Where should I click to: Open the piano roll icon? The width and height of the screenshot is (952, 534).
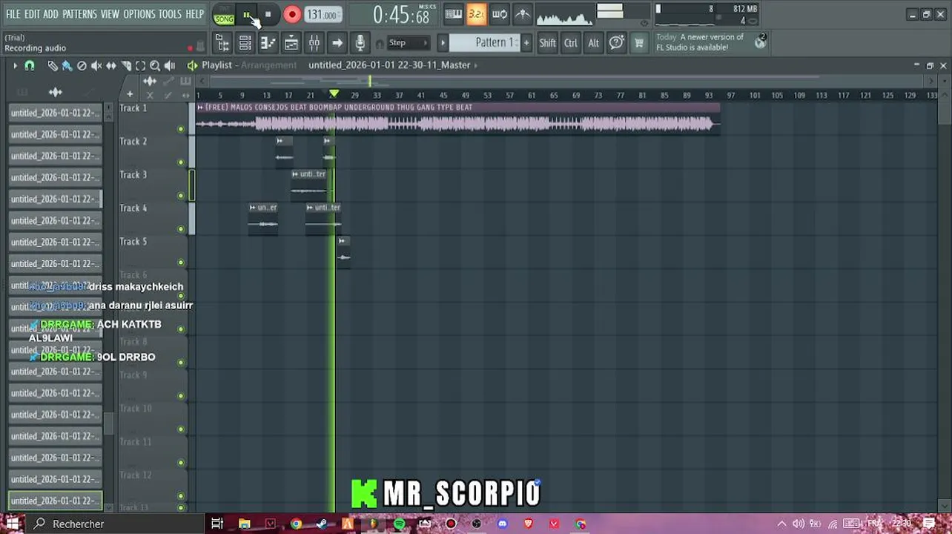click(x=268, y=43)
